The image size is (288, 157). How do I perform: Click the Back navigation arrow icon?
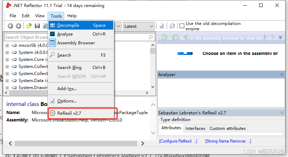[x=11, y=26]
